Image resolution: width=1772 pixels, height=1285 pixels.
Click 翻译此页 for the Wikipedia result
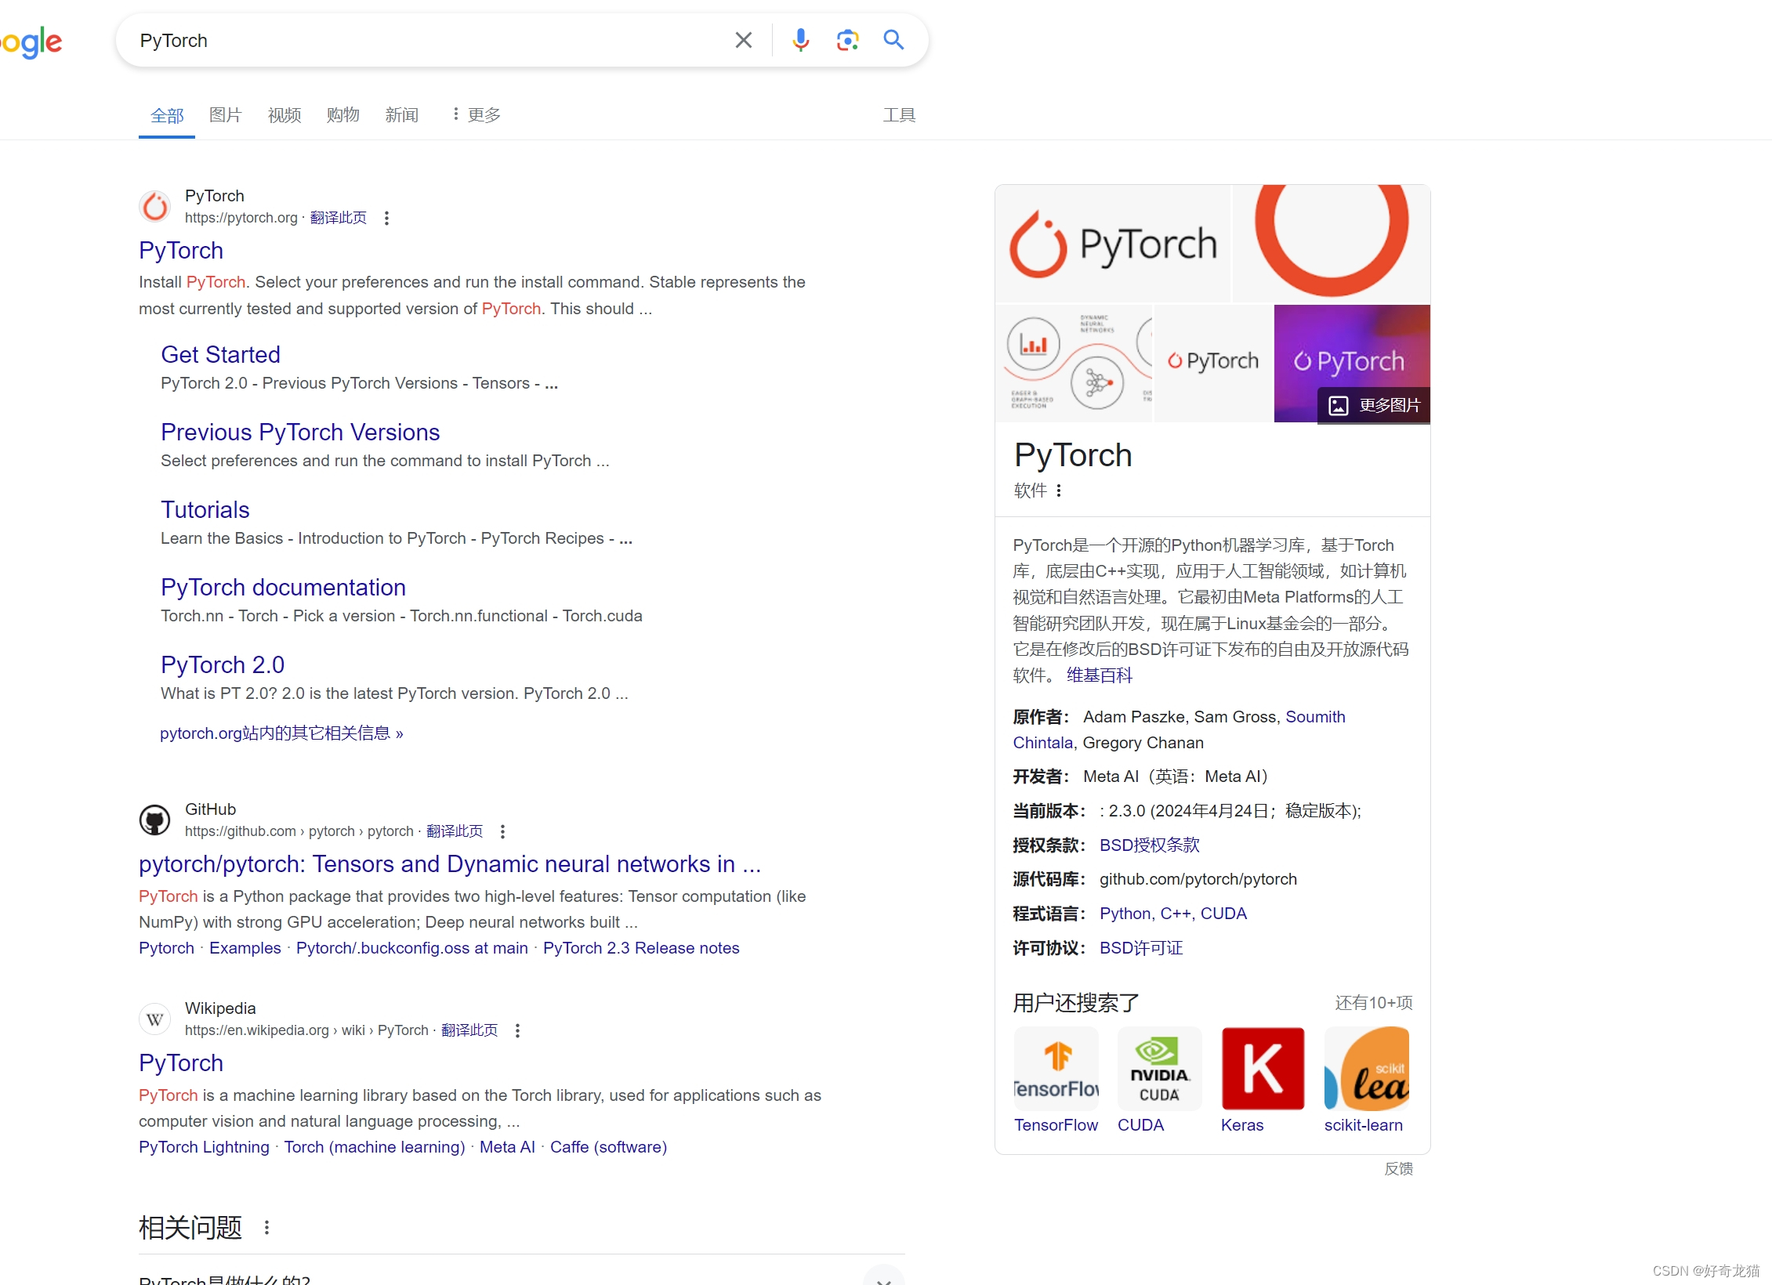[469, 1030]
